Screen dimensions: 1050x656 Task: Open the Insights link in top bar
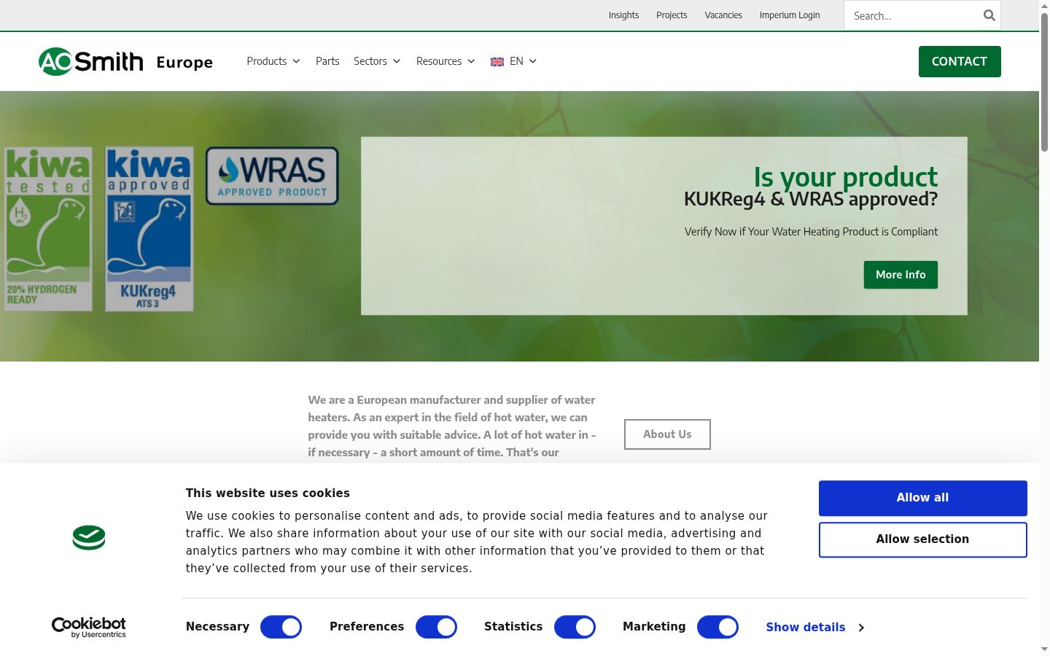(x=623, y=15)
